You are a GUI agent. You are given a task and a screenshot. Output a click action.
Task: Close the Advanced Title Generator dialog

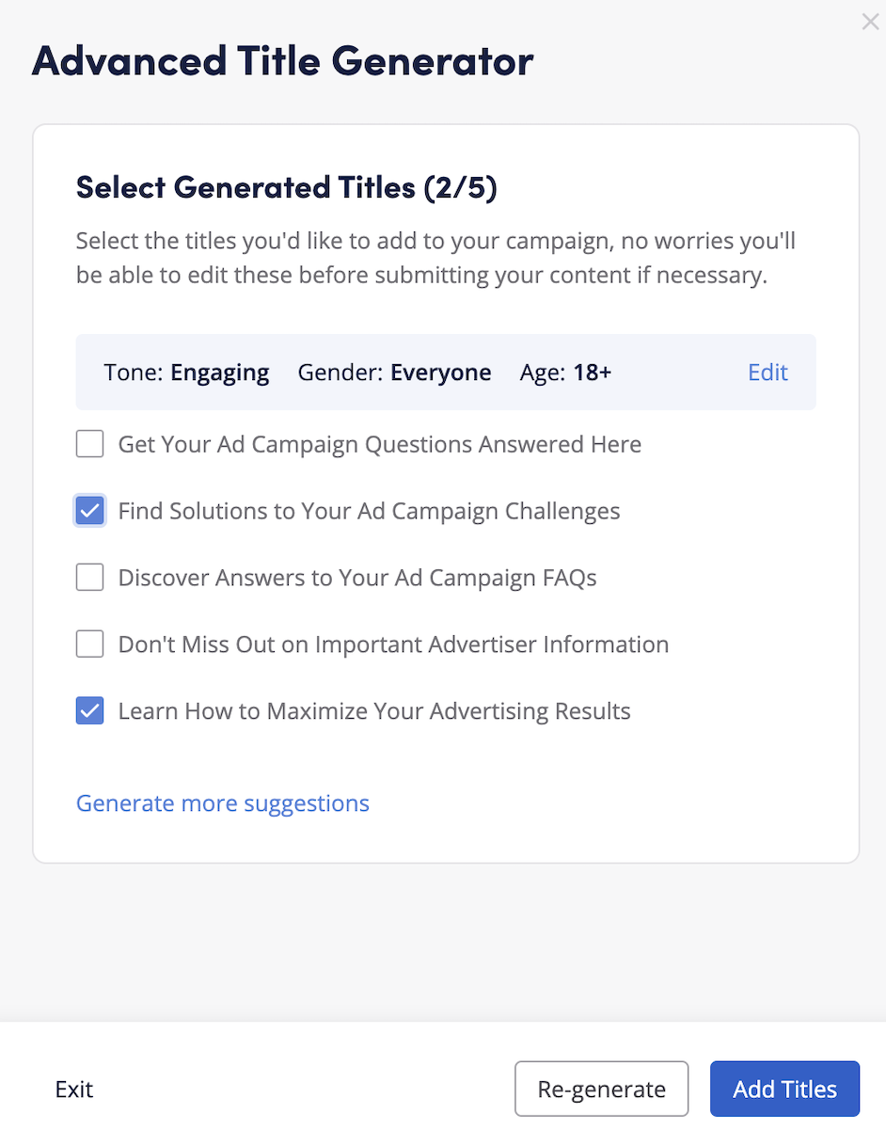[869, 22]
